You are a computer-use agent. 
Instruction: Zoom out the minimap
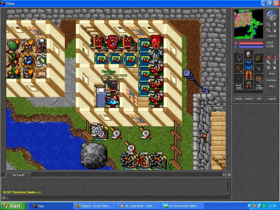coord(269,24)
